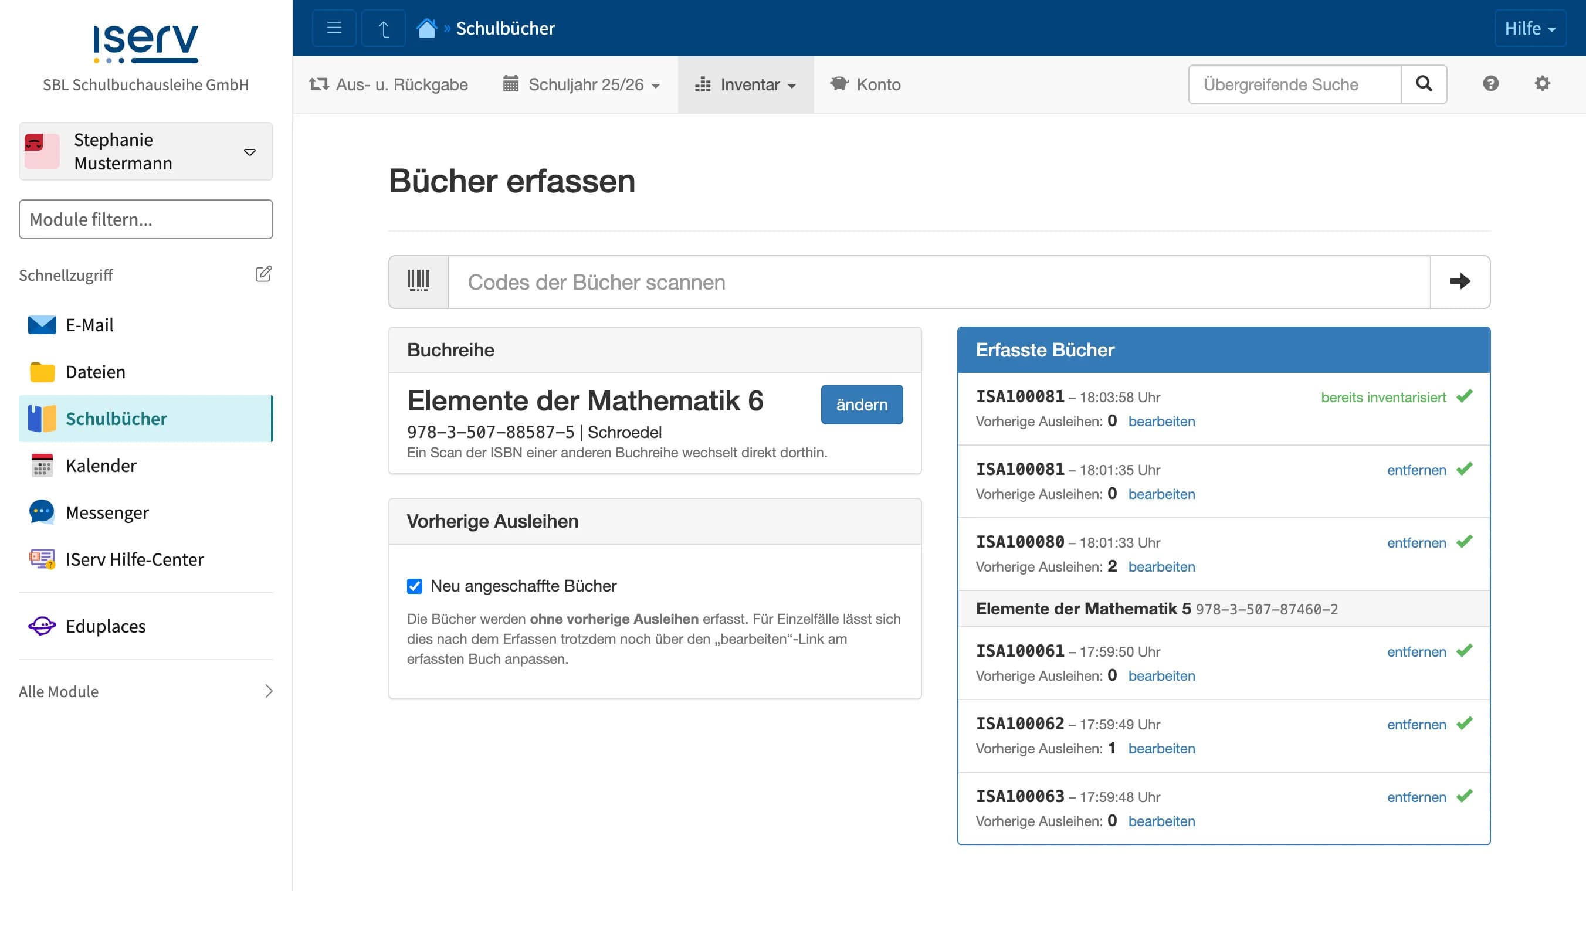
Task: Click SBL Schulbuchausleihe GmbH text
Action: (x=145, y=84)
